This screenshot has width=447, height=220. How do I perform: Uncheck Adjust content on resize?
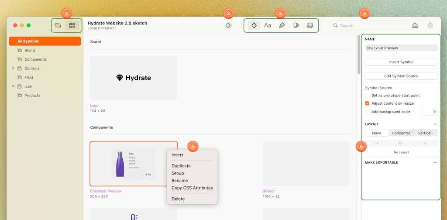367,103
